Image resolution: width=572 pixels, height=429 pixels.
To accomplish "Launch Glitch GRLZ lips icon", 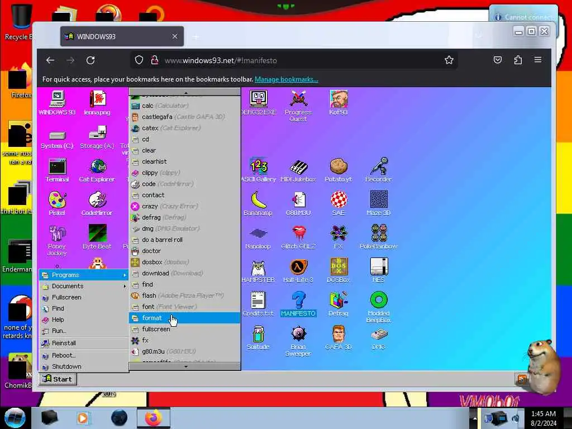I will (298, 237).
